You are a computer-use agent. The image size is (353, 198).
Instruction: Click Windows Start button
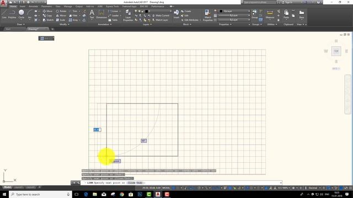pyautogui.click(x=4, y=194)
